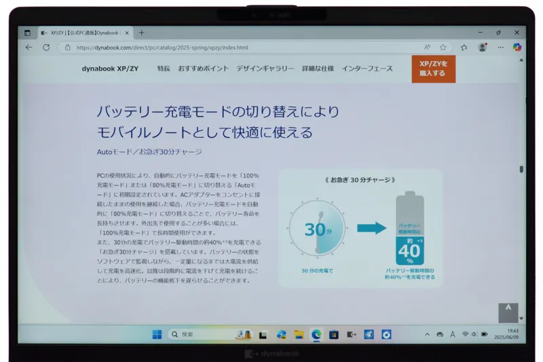Image resolution: width=543 pixels, height=362 pixels.
Task: Open Copilot in Edge sidebar
Action: click(x=517, y=47)
